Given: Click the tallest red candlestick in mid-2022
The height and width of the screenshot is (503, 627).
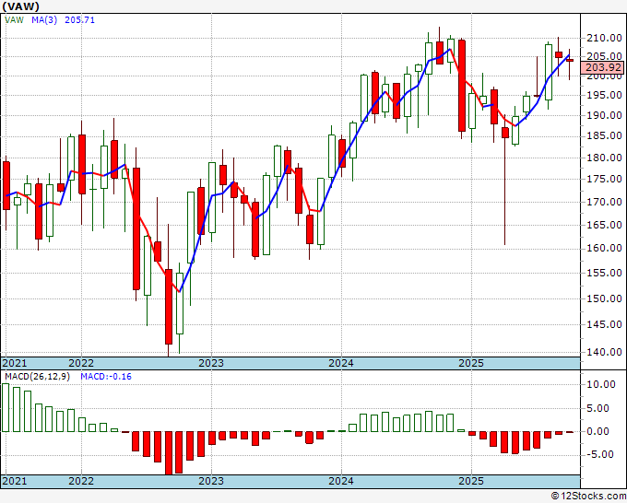Looking at the screenshot, I should click(136, 228).
